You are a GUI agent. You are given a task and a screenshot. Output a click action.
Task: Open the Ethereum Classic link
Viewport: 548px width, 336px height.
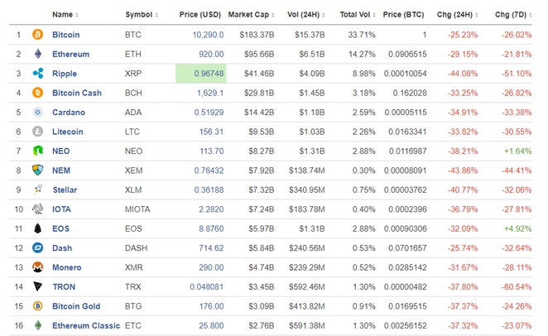86,325
